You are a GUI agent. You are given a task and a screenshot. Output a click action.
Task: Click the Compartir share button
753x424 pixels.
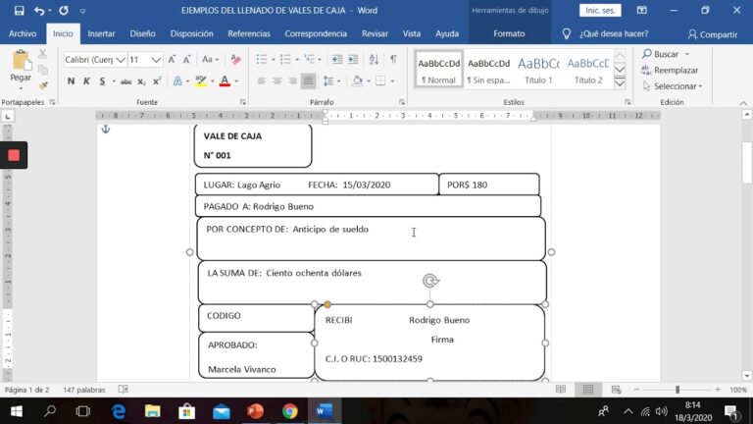click(x=712, y=34)
